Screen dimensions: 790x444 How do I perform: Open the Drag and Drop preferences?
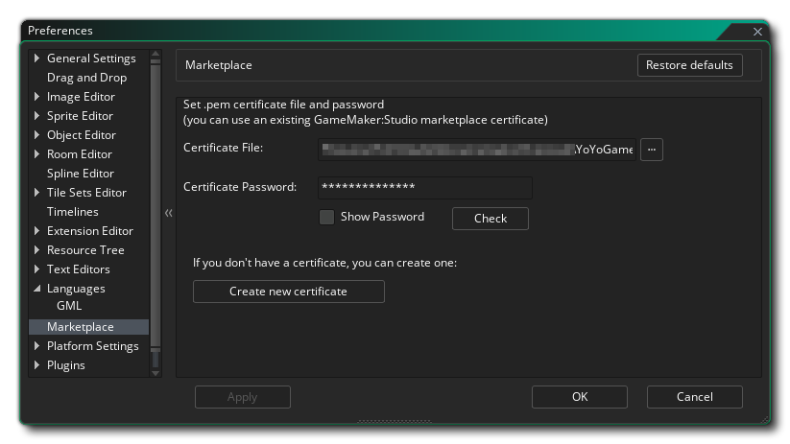(x=86, y=78)
